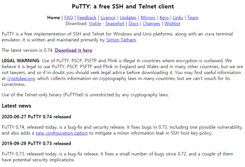Open the FAQ page link
The width and height of the screenshot is (245, 167).
pos(69,18)
